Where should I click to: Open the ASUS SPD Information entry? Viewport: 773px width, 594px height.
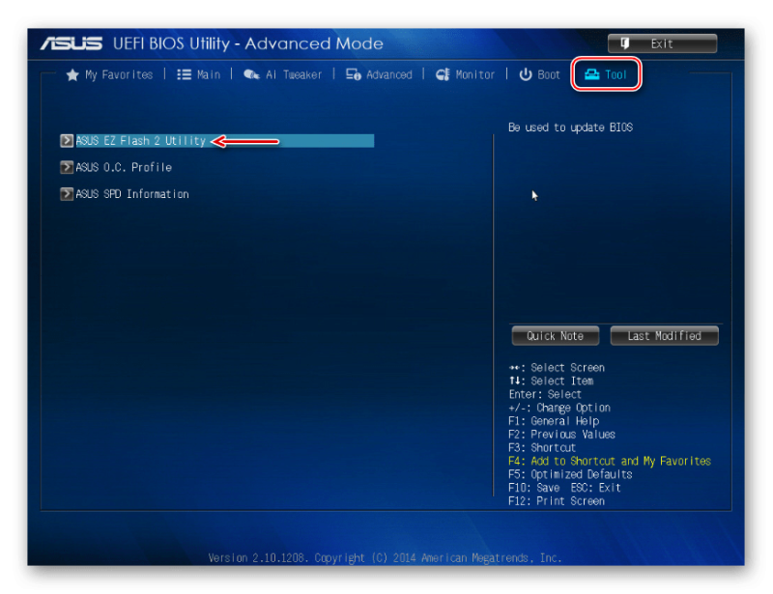point(132,194)
